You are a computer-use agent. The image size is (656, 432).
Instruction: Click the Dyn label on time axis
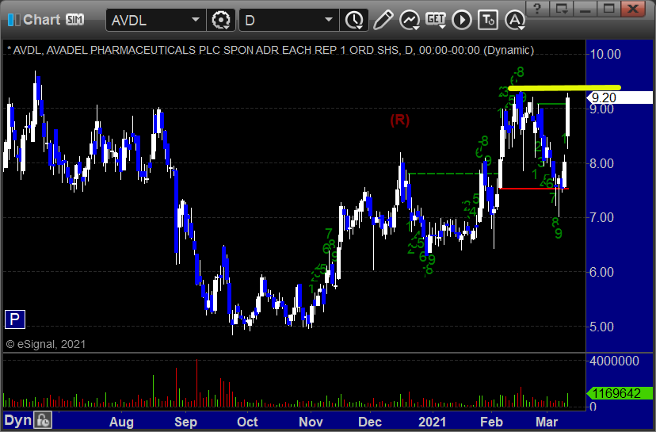(x=17, y=420)
